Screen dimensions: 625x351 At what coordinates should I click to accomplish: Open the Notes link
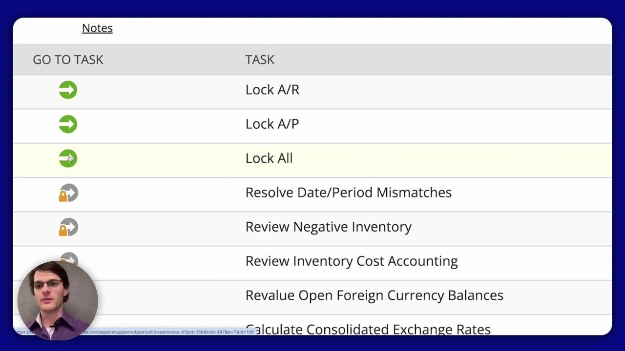click(x=97, y=28)
